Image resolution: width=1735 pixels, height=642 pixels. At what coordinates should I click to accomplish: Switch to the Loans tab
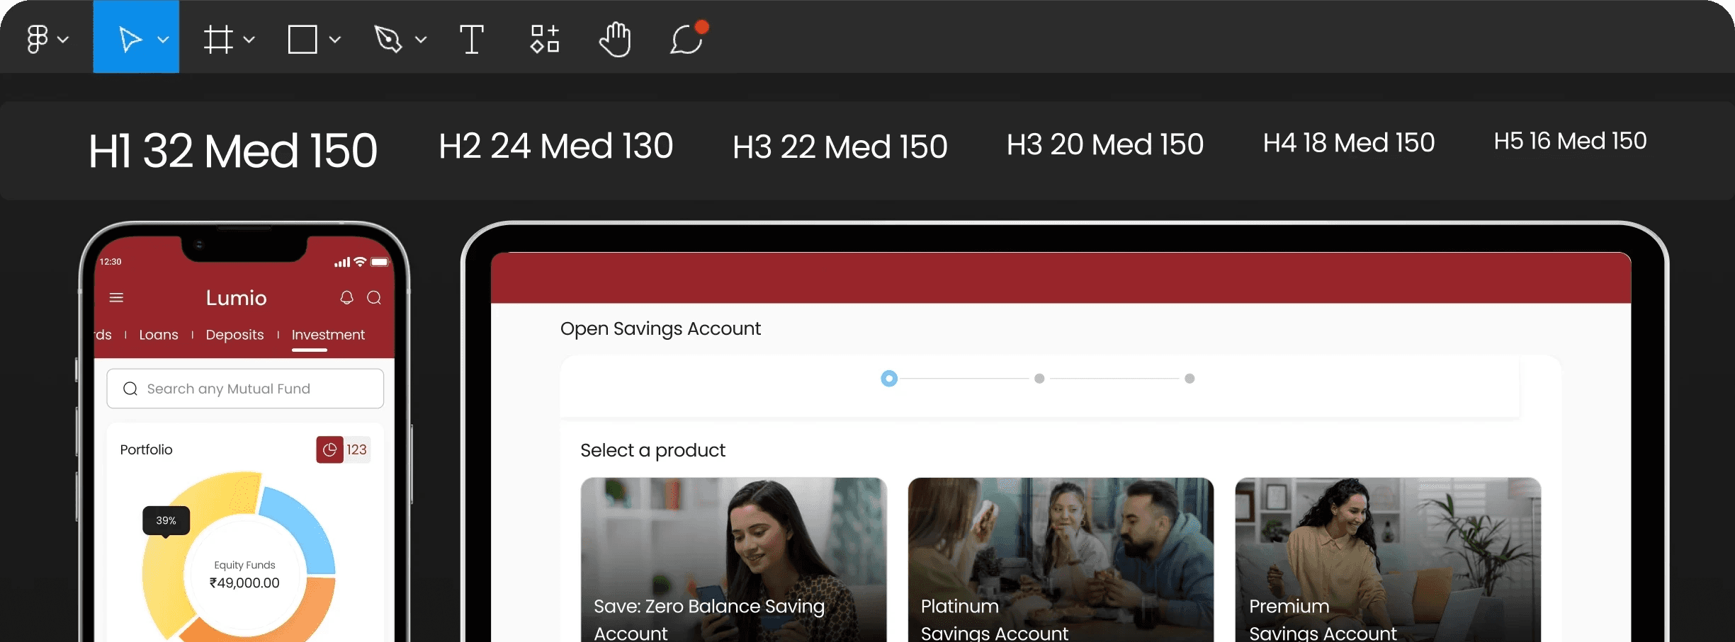pyautogui.click(x=159, y=335)
